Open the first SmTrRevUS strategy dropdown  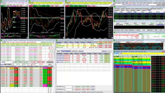click(x=64, y=87)
